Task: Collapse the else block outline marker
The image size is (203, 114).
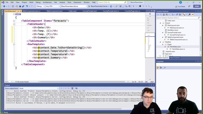Action: (x=14, y=14)
